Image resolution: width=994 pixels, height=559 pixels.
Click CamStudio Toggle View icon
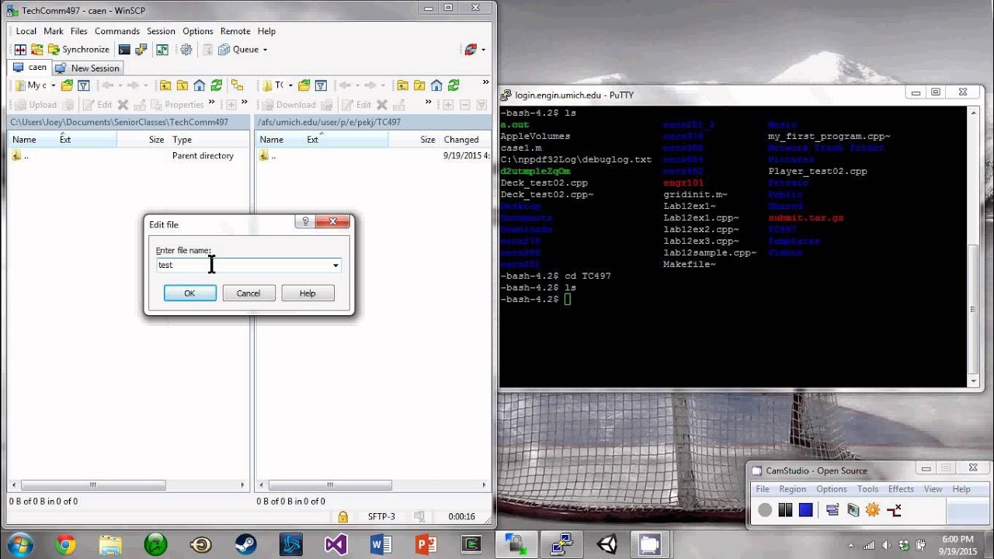tap(832, 510)
